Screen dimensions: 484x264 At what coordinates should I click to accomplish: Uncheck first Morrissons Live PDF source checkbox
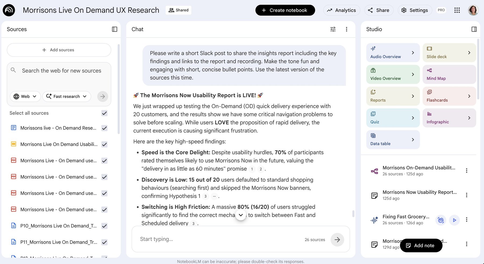pos(104,161)
